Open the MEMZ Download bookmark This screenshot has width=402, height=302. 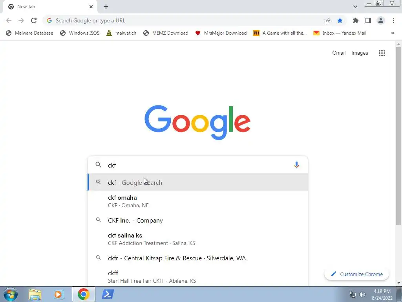click(x=166, y=33)
